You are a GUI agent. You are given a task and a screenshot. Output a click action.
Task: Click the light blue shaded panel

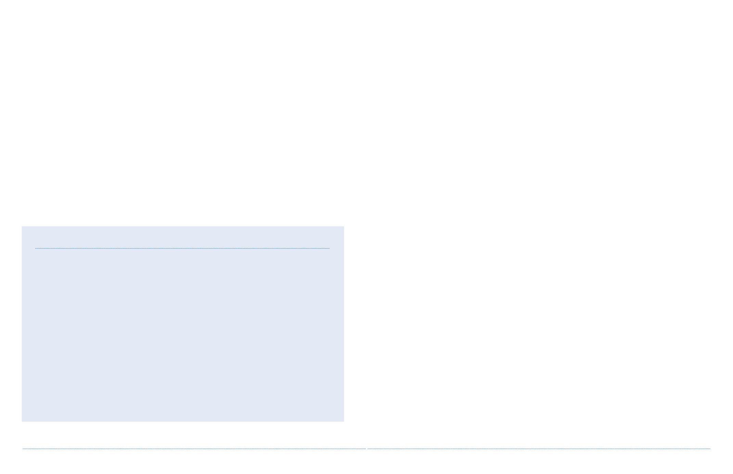pyautogui.click(x=183, y=324)
